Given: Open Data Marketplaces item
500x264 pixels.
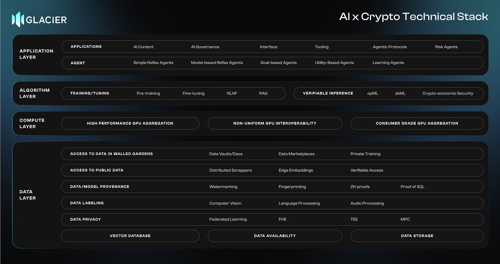Looking at the screenshot, I should [x=296, y=154].
